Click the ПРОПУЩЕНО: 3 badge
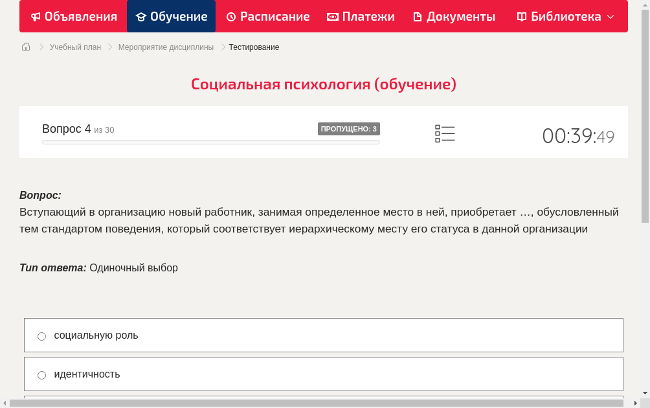650x408 pixels. [x=350, y=129]
